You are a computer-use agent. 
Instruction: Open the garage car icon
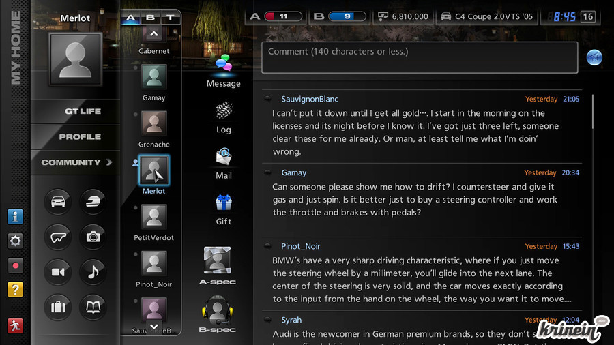pyautogui.click(x=59, y=202)
